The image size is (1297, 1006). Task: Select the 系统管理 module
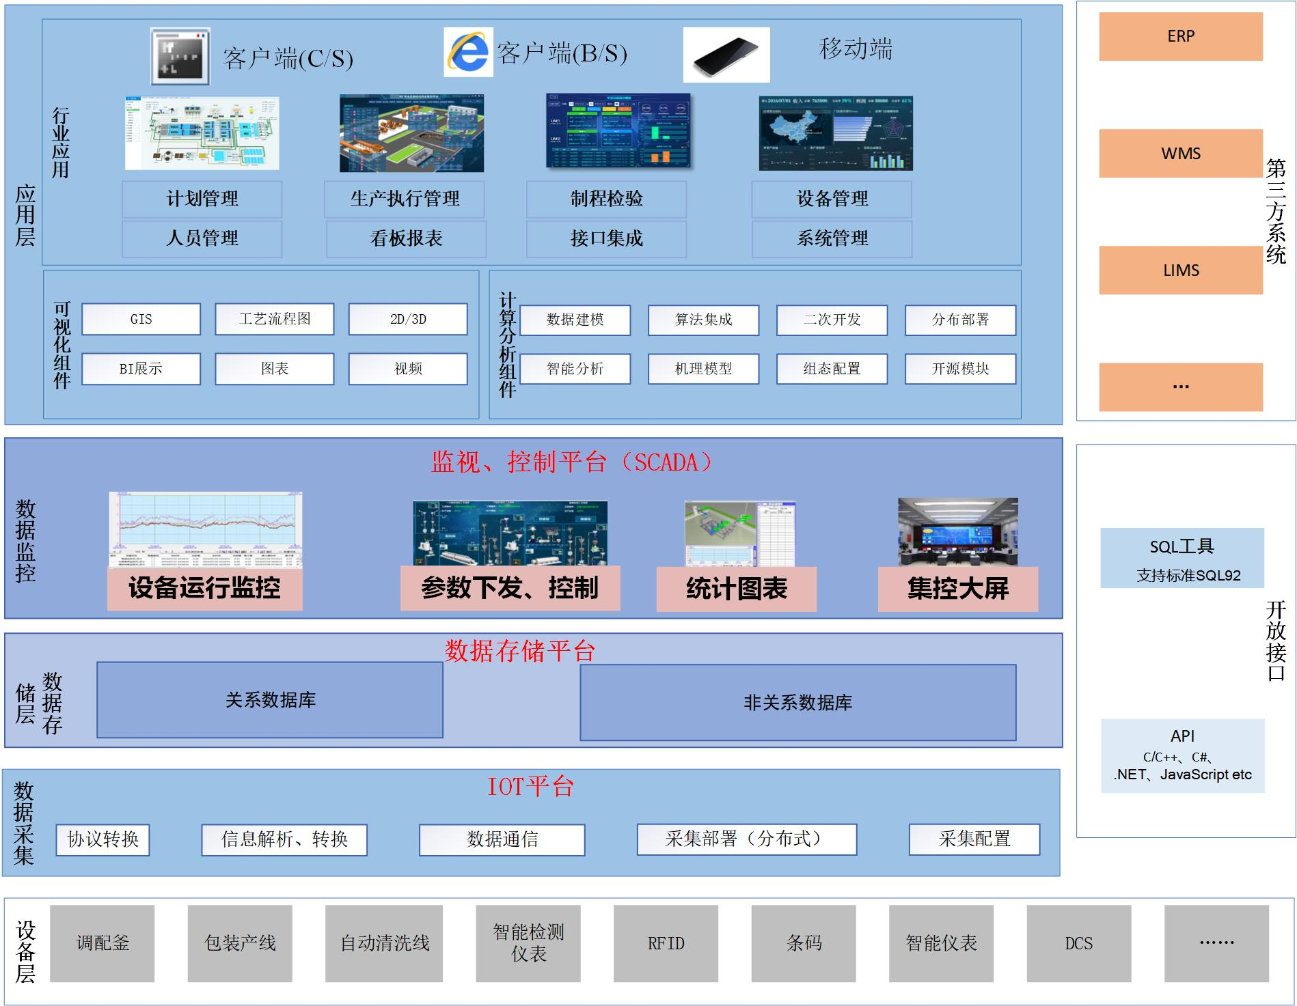832,238
